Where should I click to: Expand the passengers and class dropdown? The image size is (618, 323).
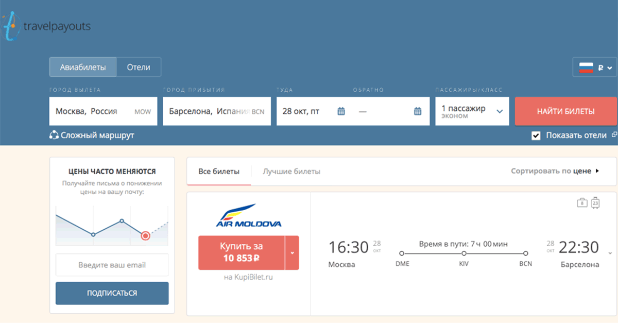pyautogui.click(x=499, y=111)
